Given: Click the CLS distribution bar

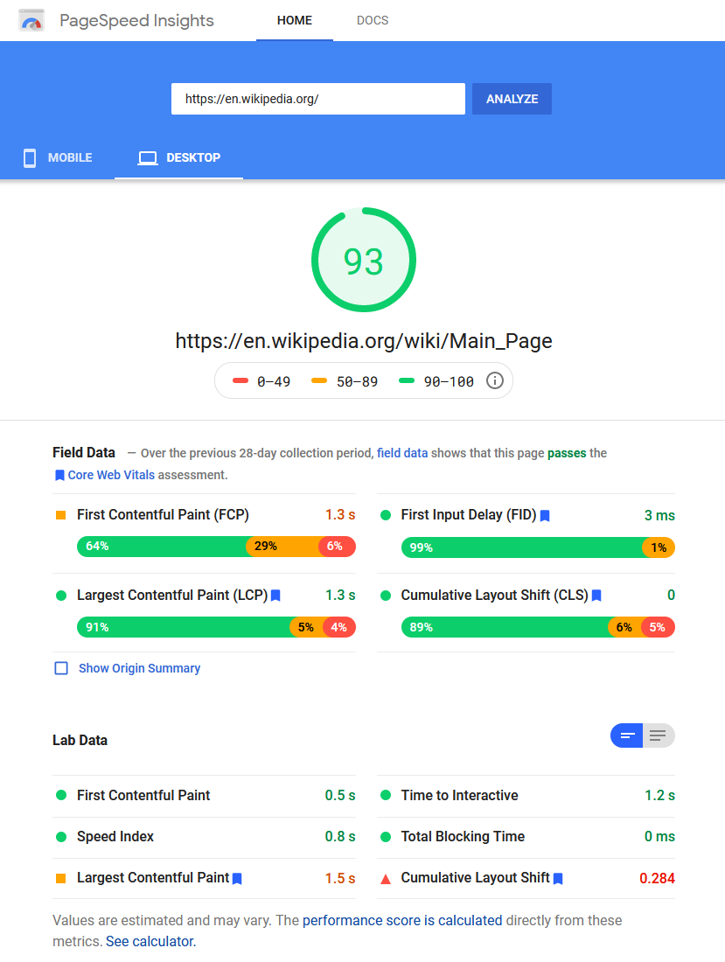Looking at the screenshot, I should (538, 627).
